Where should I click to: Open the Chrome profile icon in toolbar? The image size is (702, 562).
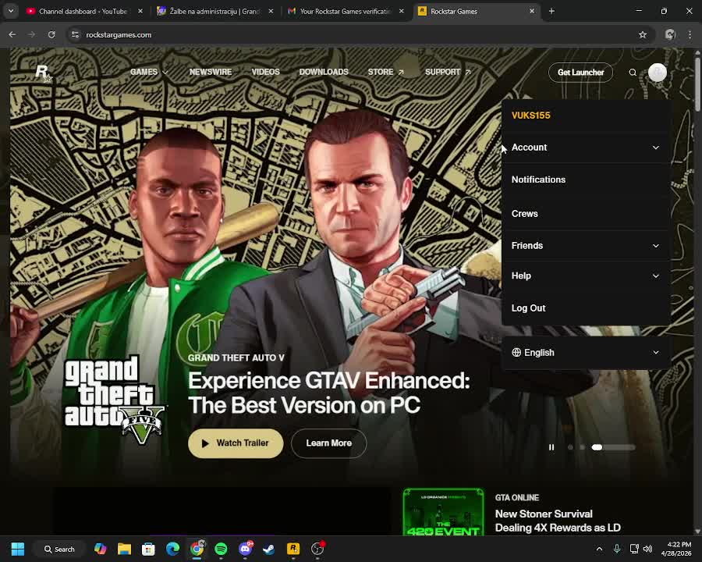pos(670,34)
